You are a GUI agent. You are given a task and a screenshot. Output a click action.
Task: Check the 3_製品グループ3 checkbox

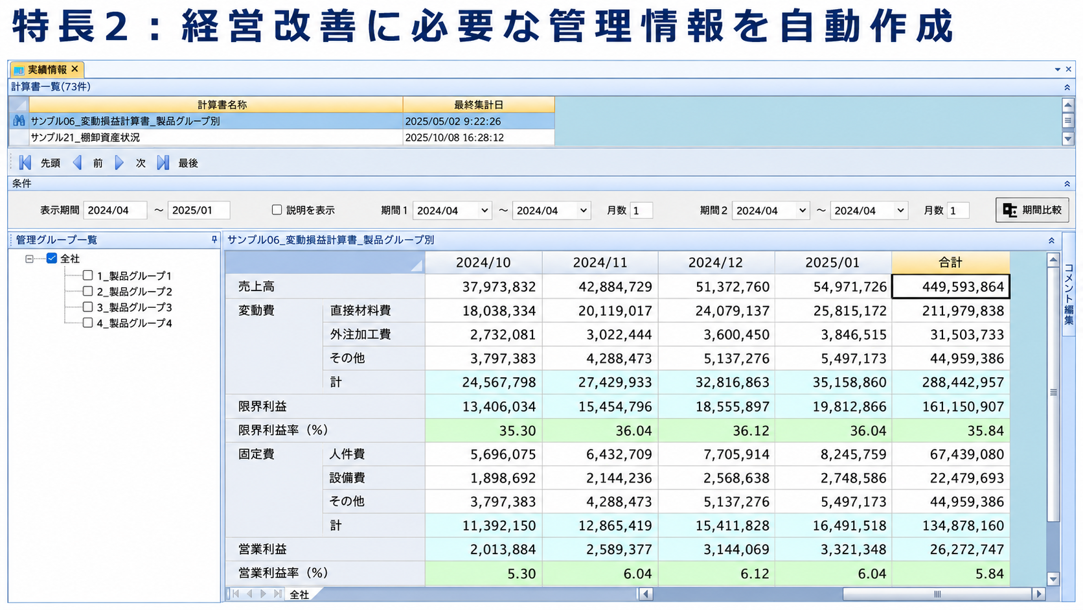(x=88, y=307)
